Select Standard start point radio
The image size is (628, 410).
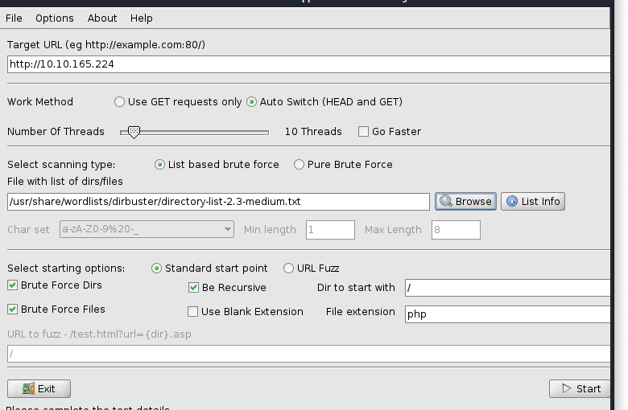(157, 269)
